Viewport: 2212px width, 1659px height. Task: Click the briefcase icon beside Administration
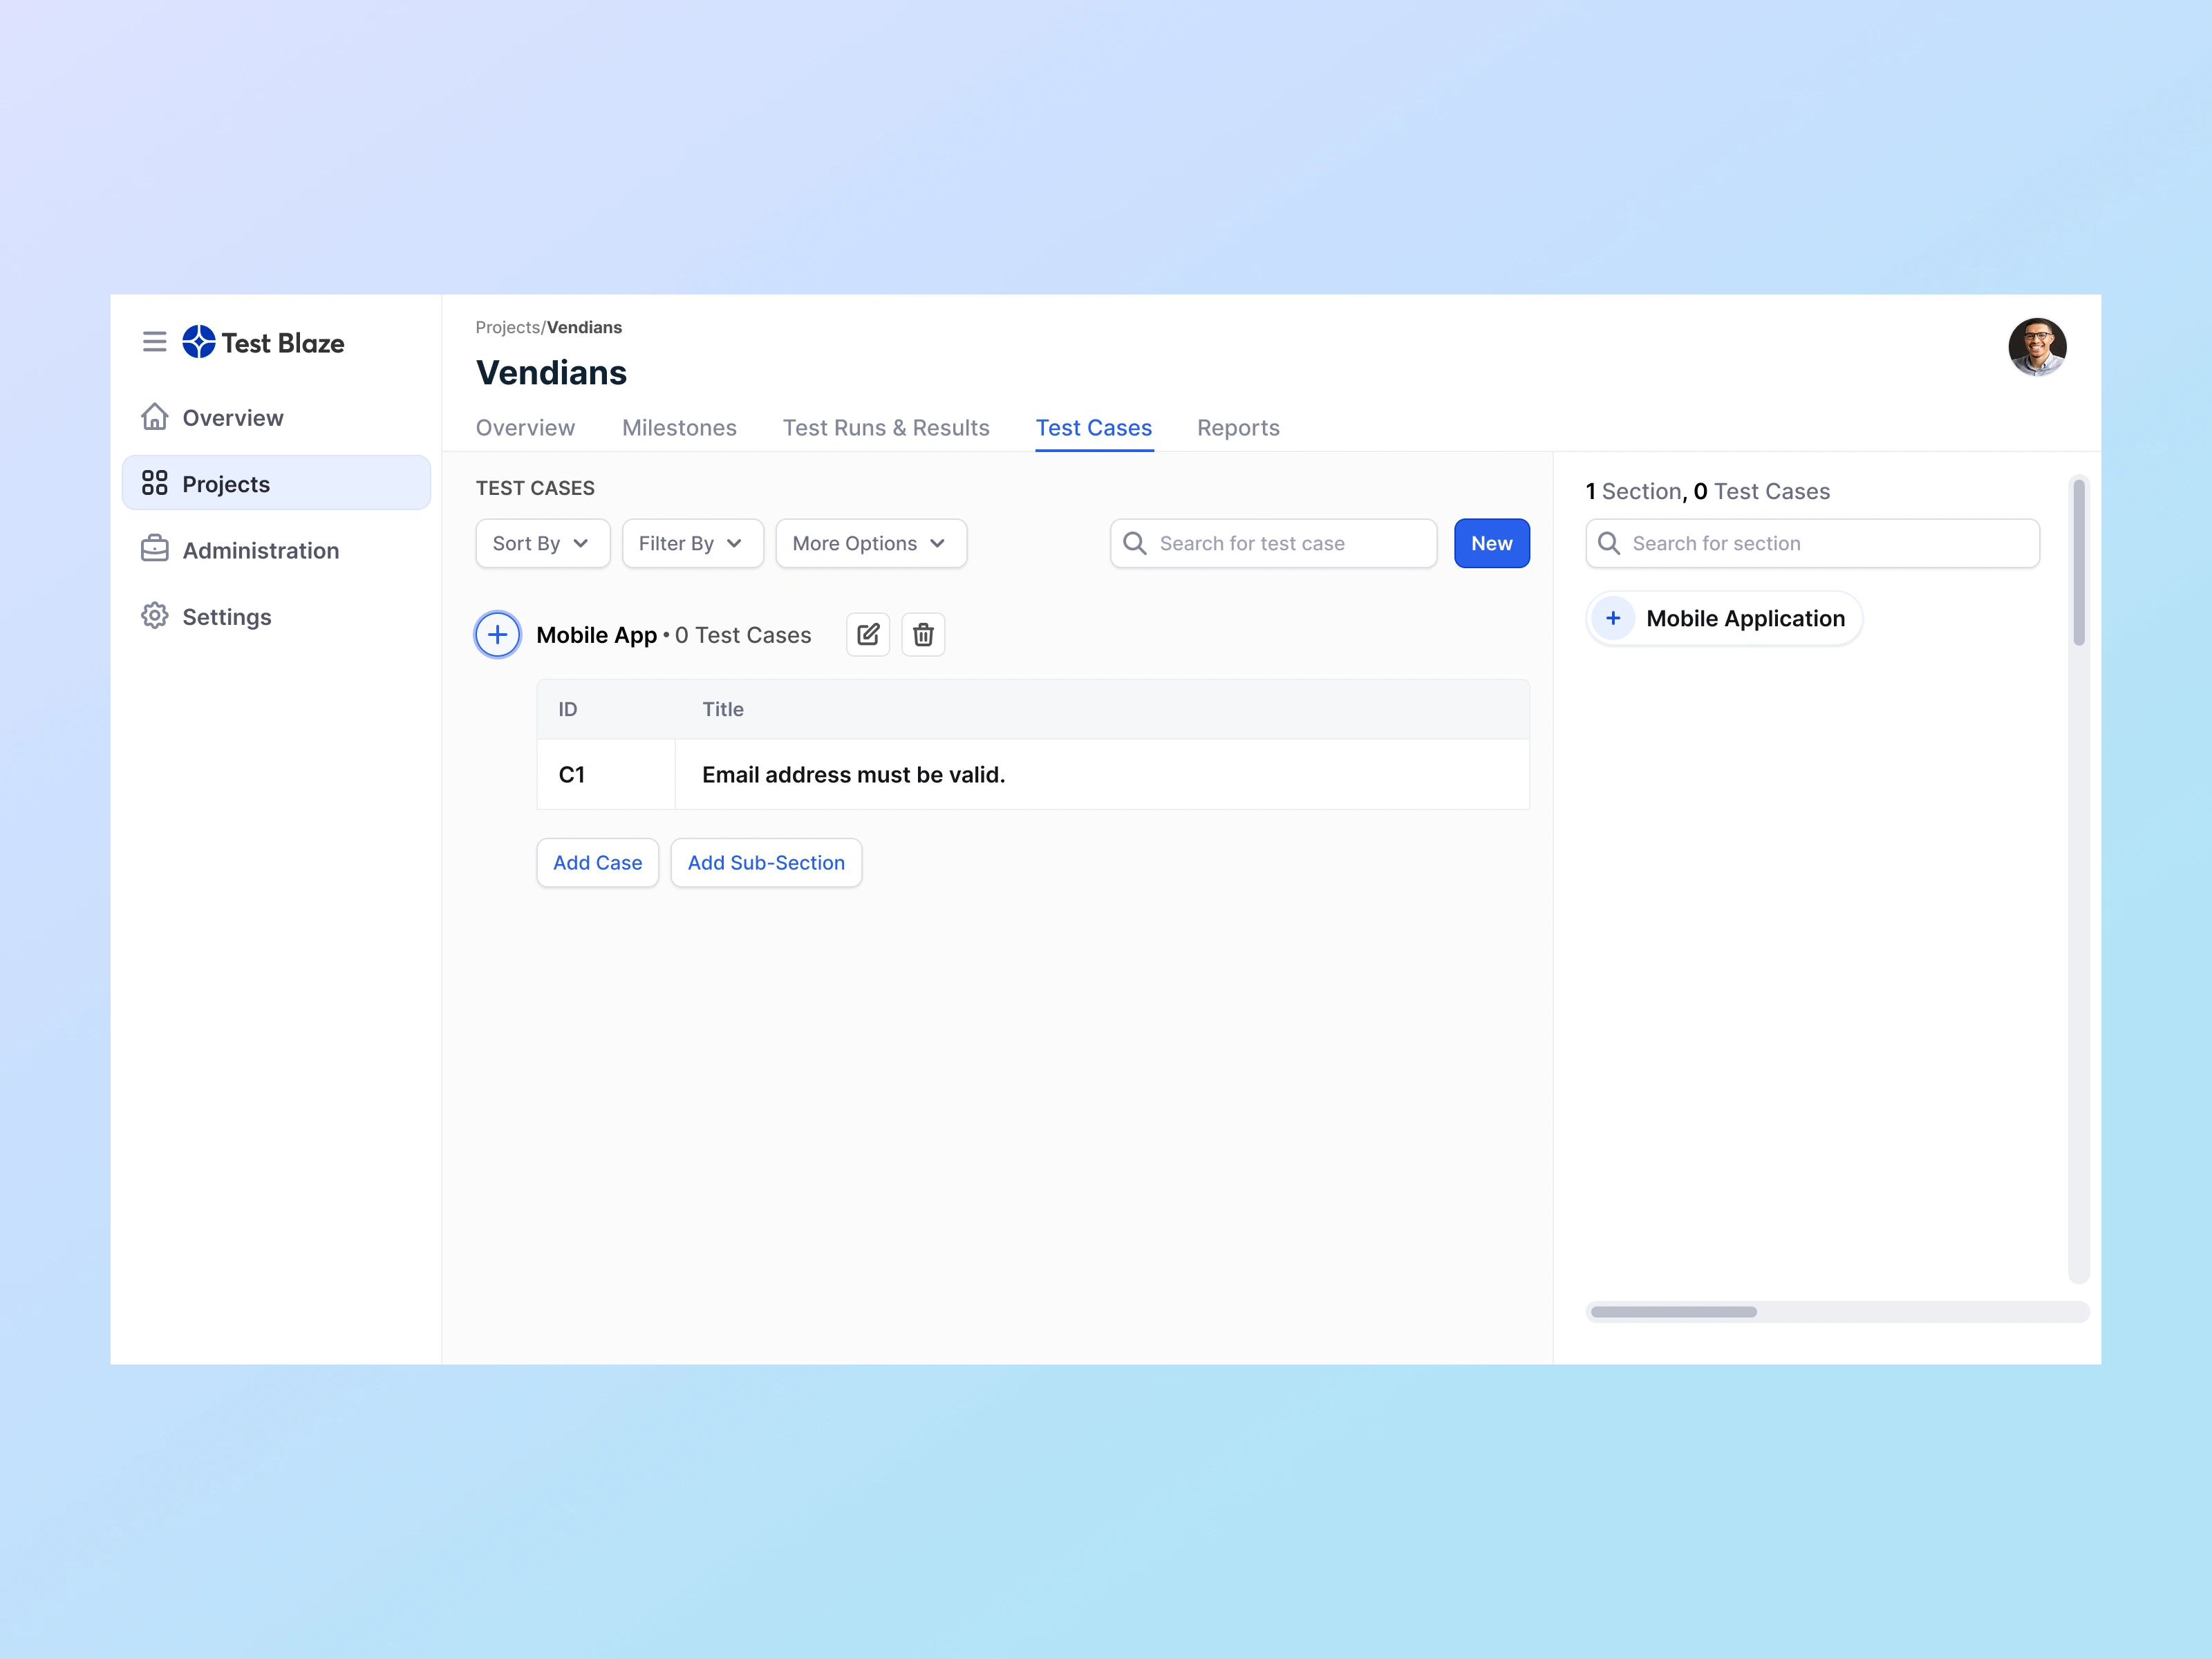point(154,549)
